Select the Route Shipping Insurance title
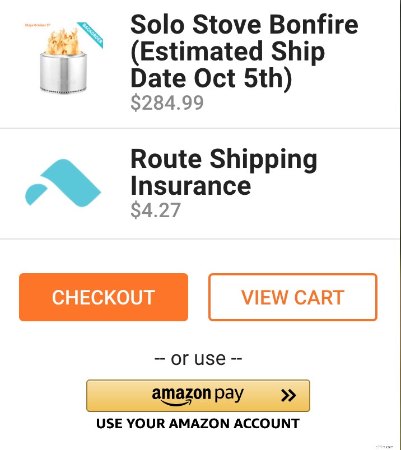Image resolution: width=401 pixels, height=450 pixels. pos(223,172)
